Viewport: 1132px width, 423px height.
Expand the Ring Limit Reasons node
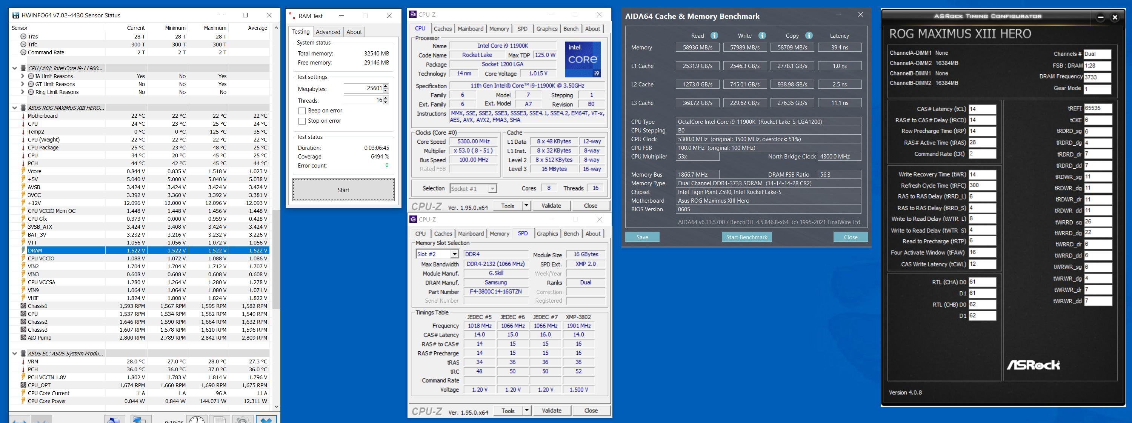(x=22, y=92)
